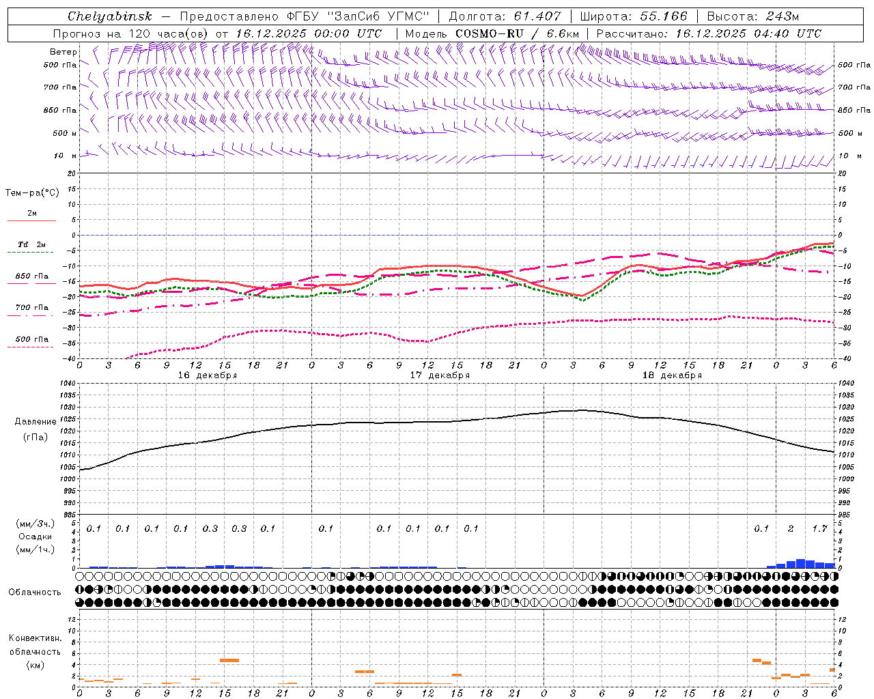Click the 850 гПа temperature legend entry
The height and width of the screenshot is (699, 874).
tap(31, 276)
